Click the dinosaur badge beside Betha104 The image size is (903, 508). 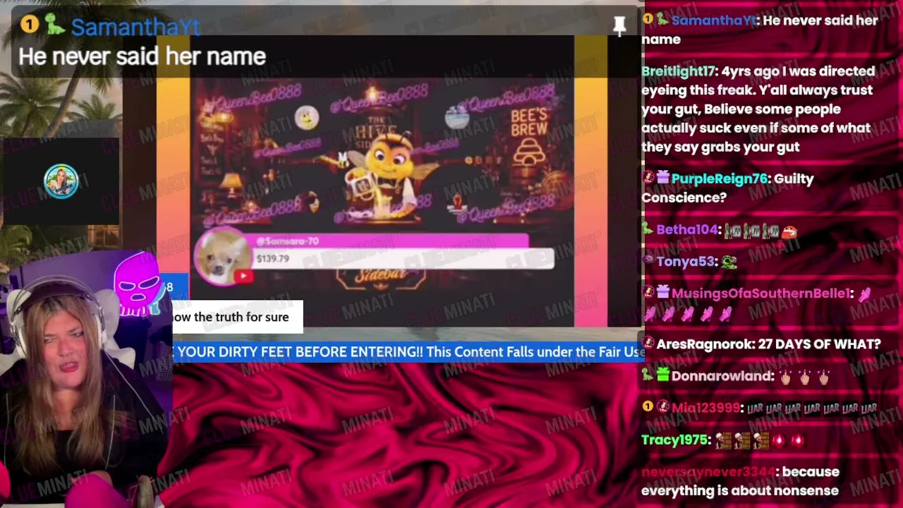pos(648,229)
